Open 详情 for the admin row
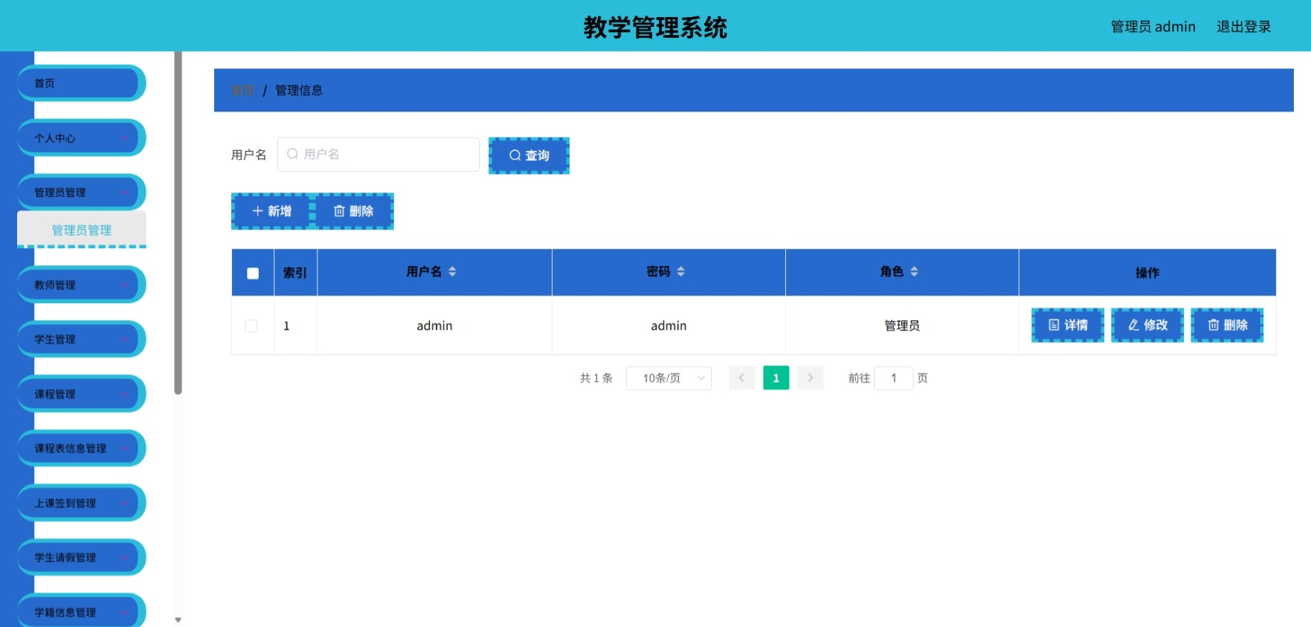This screenshot has width=1311, height=627. click(x=1068, y=325)
